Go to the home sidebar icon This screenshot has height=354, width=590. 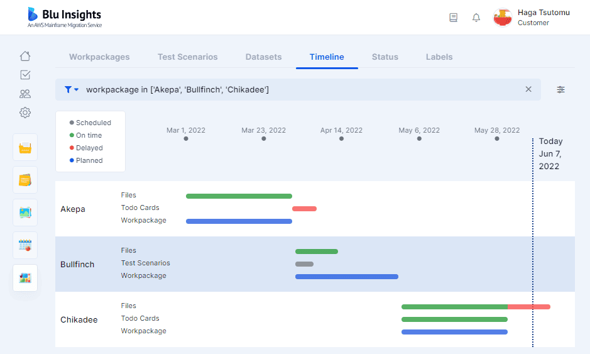click(x=25, y=56)
